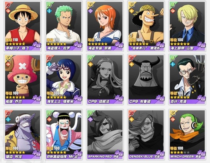Open the locked CP9 Blueno card
This screenshot has height=163, width=210.
146,79
